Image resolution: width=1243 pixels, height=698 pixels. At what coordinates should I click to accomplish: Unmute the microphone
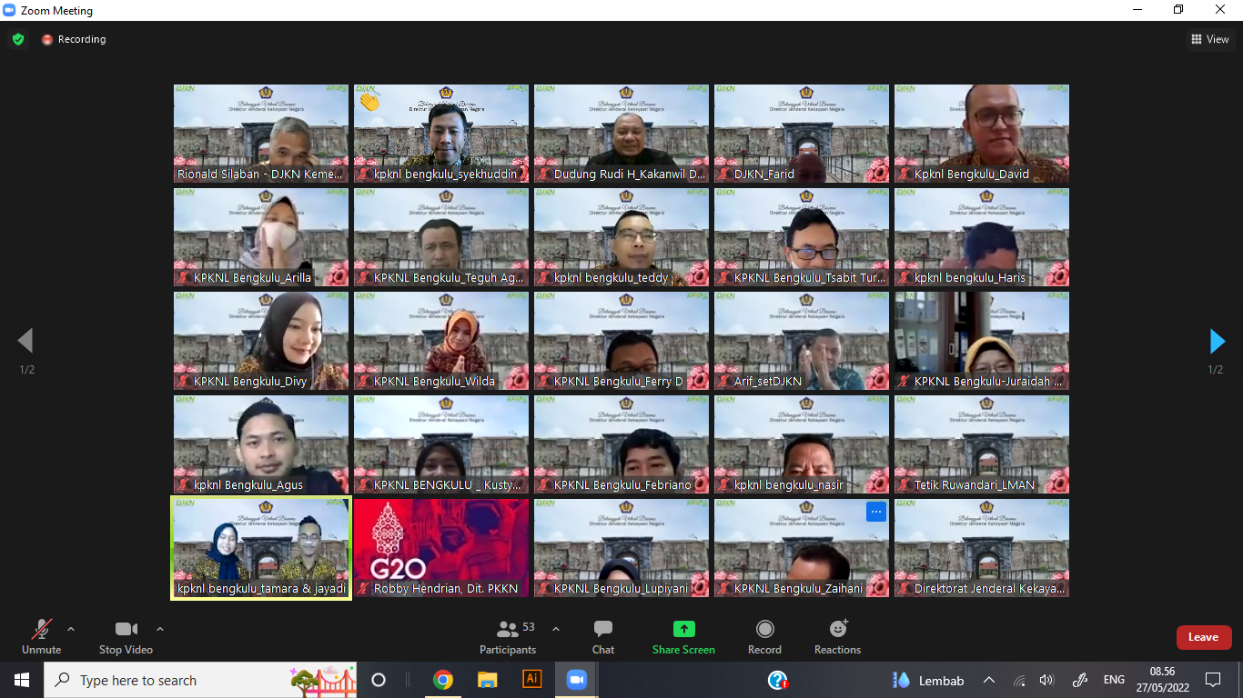click(x=41, y=636)
